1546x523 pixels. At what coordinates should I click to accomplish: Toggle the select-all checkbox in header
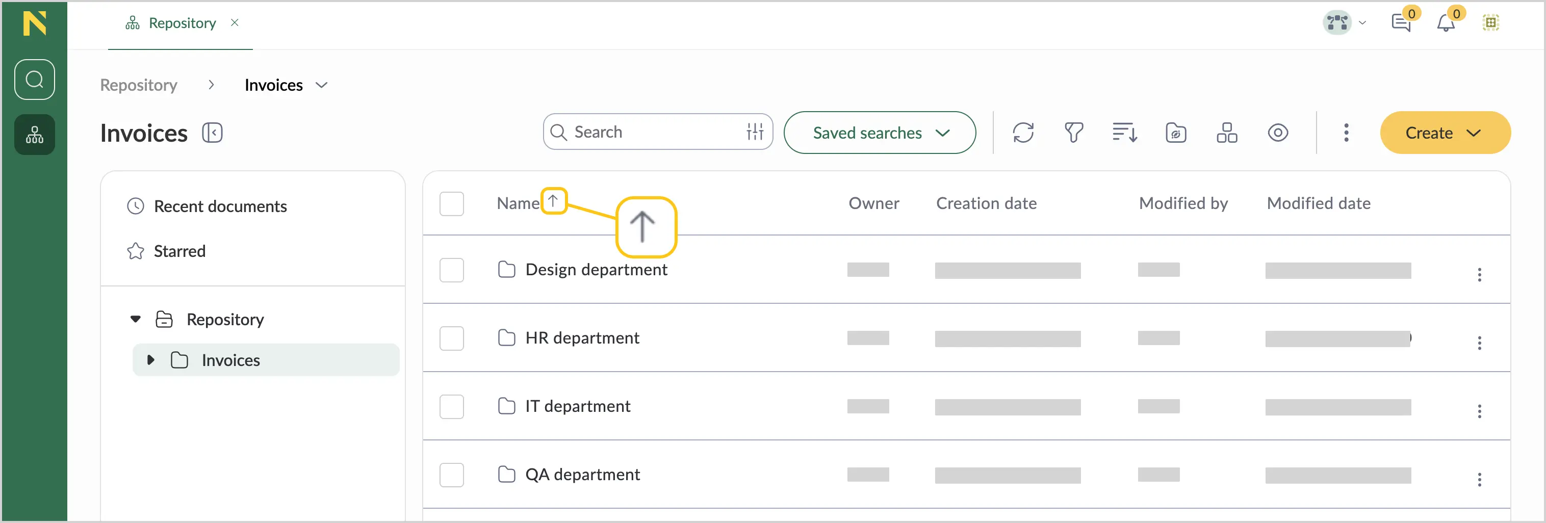coord(451,204)
